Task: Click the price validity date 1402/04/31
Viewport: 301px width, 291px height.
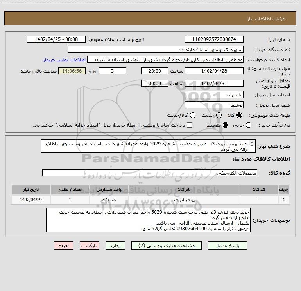Action: 214,84
